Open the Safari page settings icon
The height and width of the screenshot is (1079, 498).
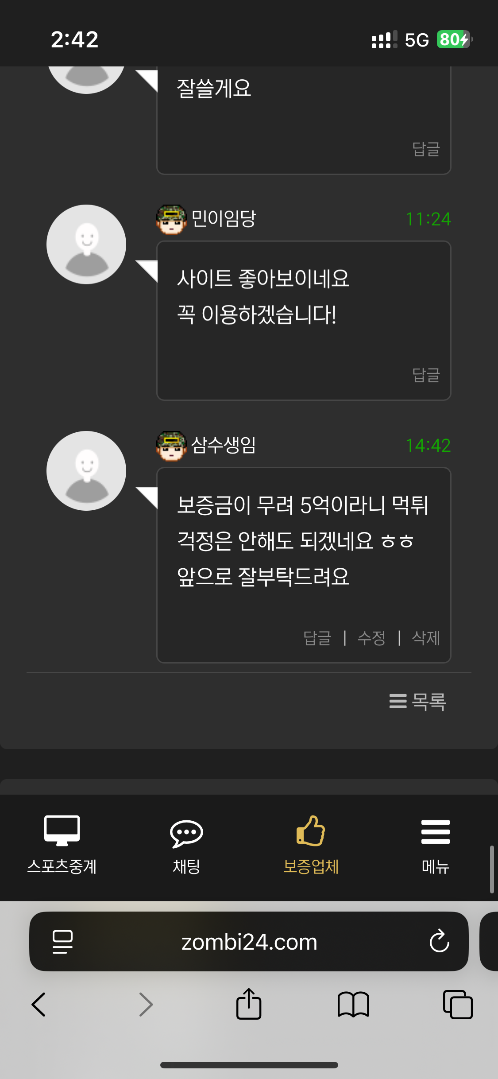click(x=62, y=941)
